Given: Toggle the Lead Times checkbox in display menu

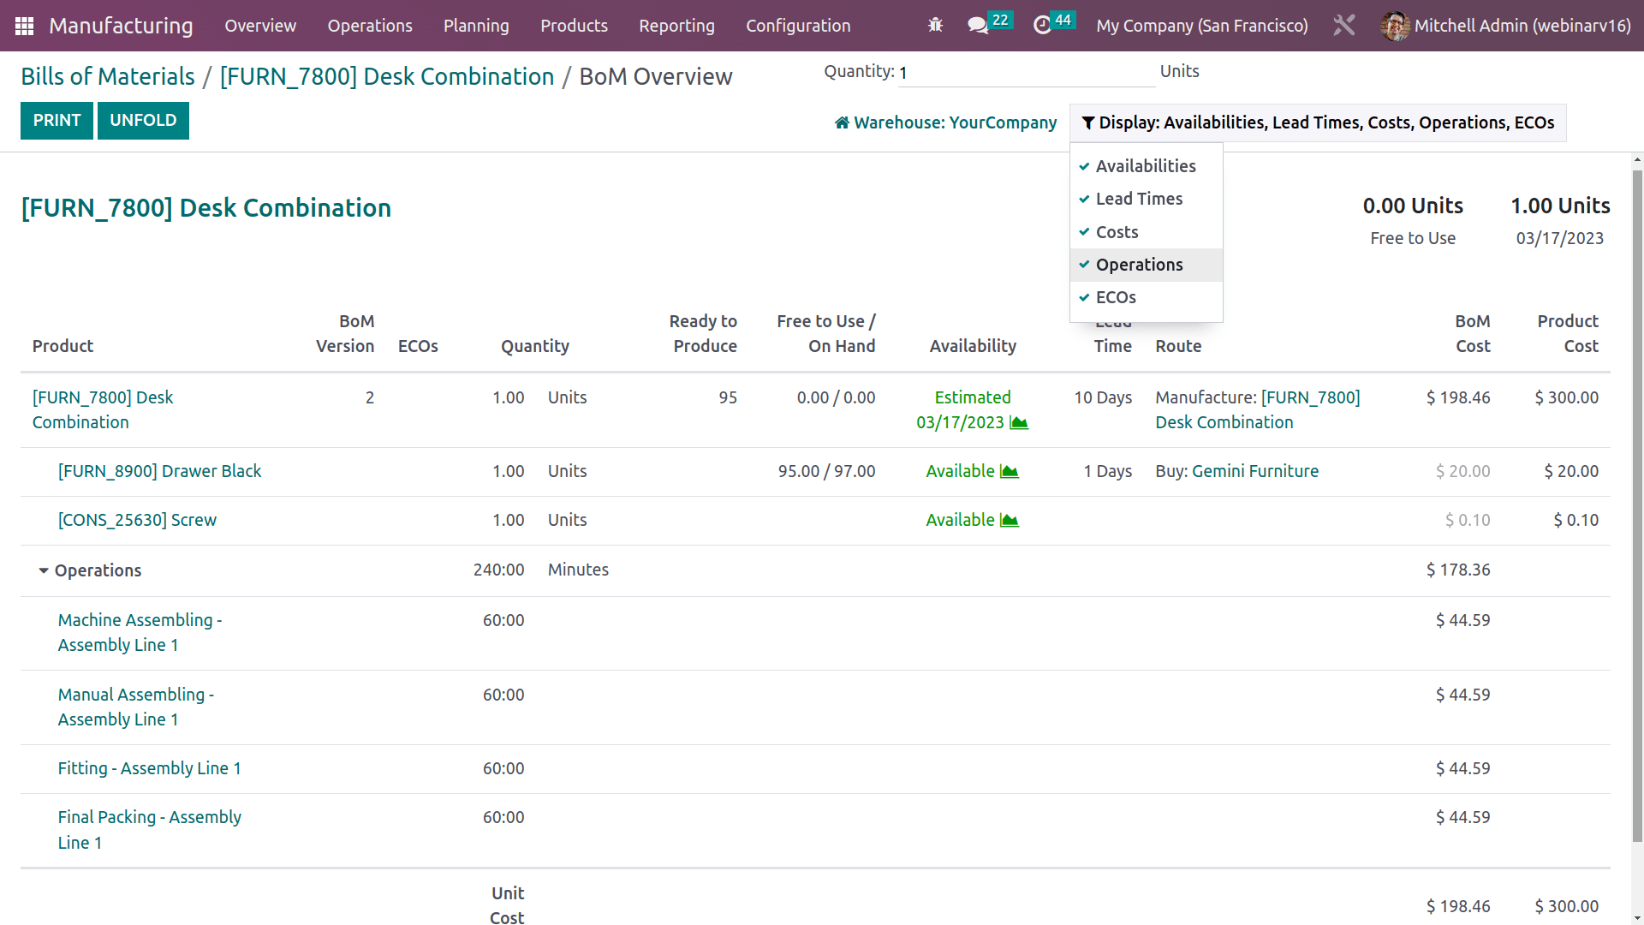Looking at the screenshot, I should click(x=1138, y=199).
